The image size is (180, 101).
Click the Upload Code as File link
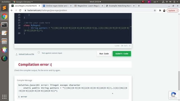point(26,54)
